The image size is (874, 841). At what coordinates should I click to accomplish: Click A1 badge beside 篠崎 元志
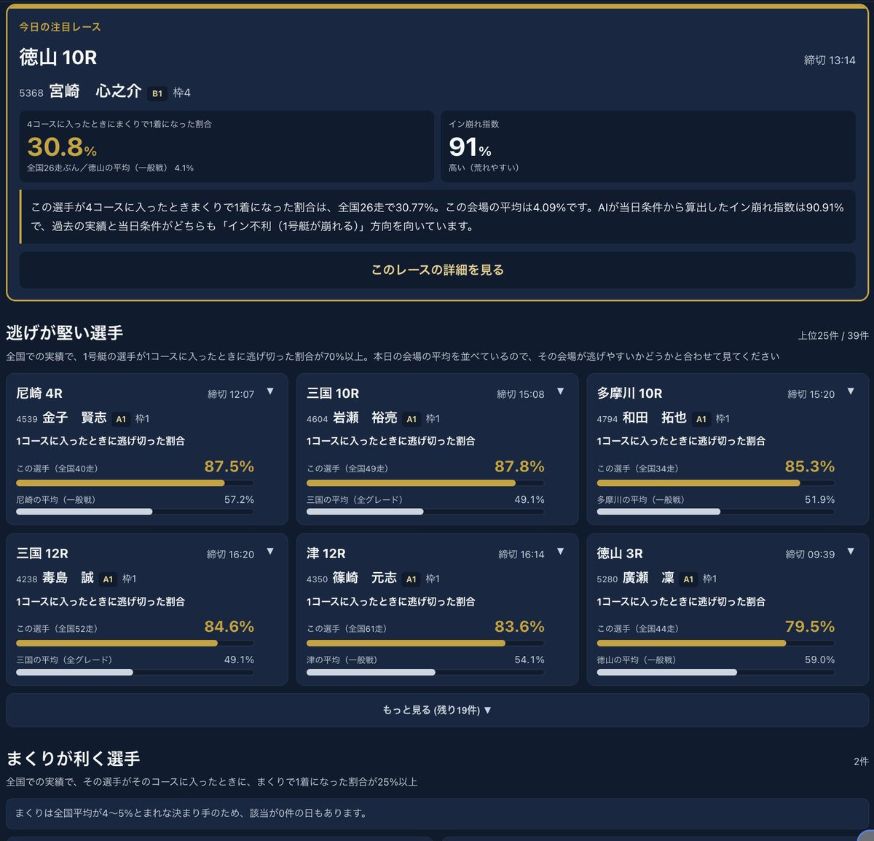412,579
